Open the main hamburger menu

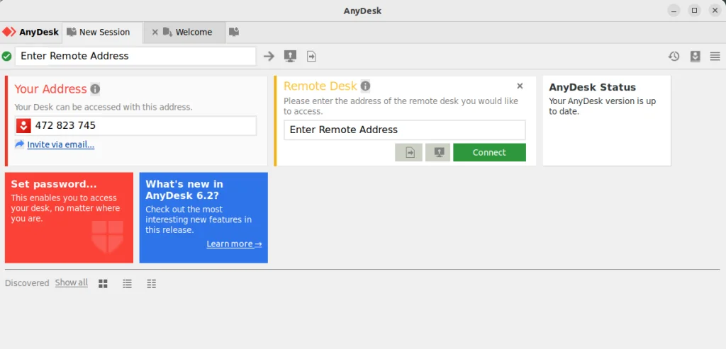715,57
